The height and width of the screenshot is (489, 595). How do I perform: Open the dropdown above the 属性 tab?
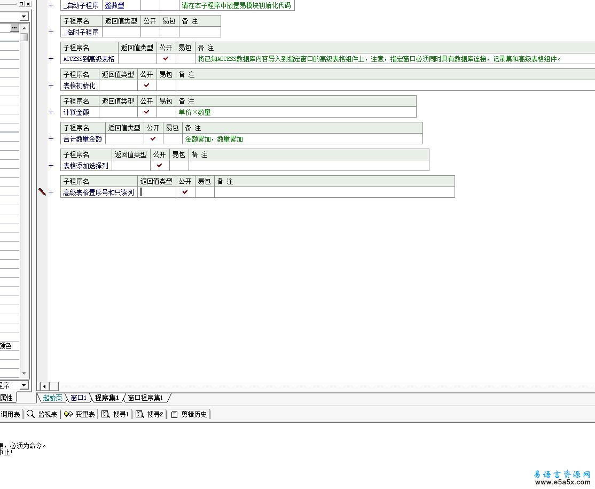(x=24, y=385)
